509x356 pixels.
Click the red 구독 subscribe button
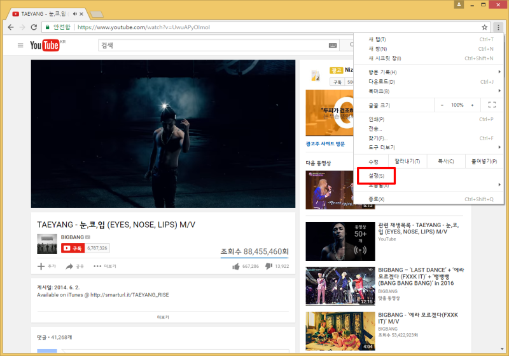pyautogui.click(x=73, y=248)
